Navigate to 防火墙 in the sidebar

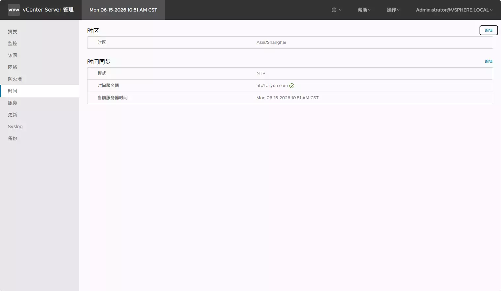[x=40, y=79]
